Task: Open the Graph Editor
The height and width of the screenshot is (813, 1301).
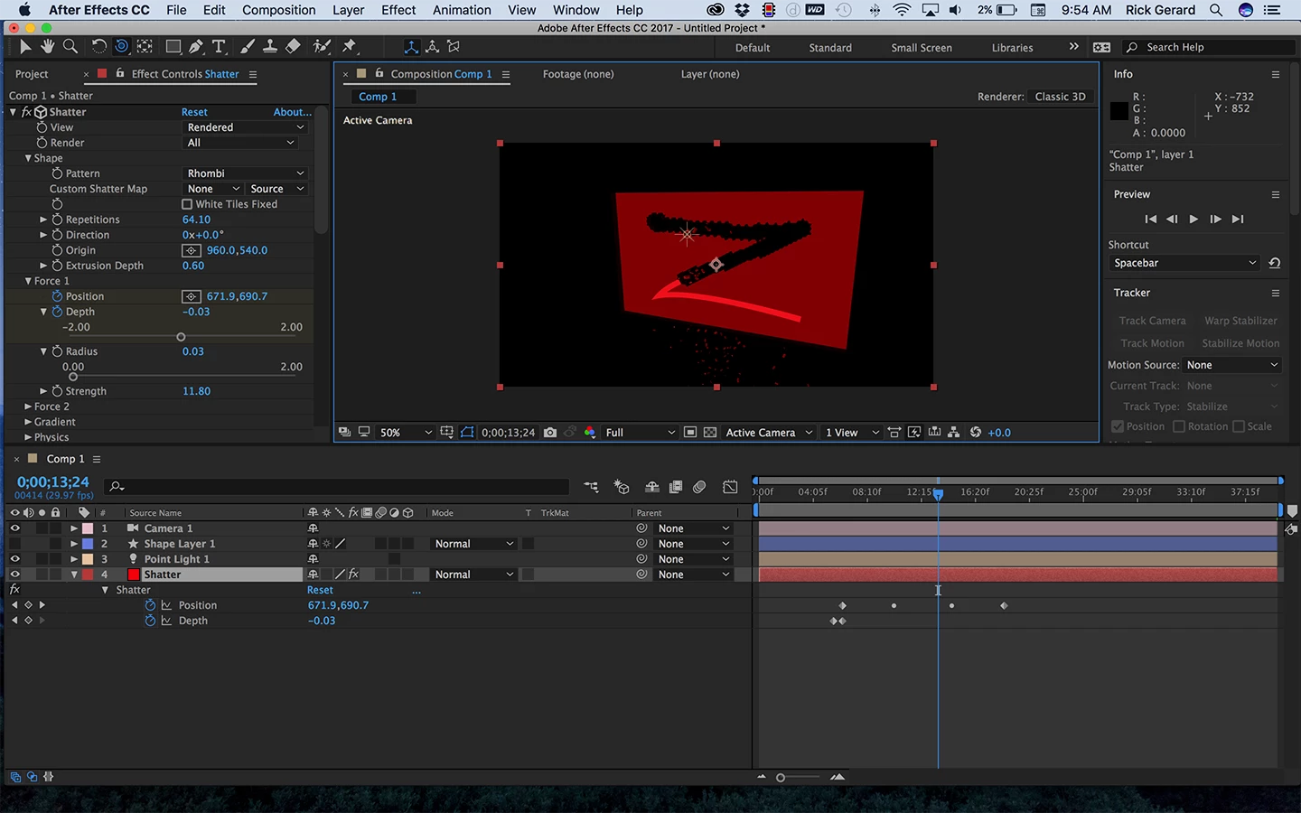Action: click(x=730, y=487)
